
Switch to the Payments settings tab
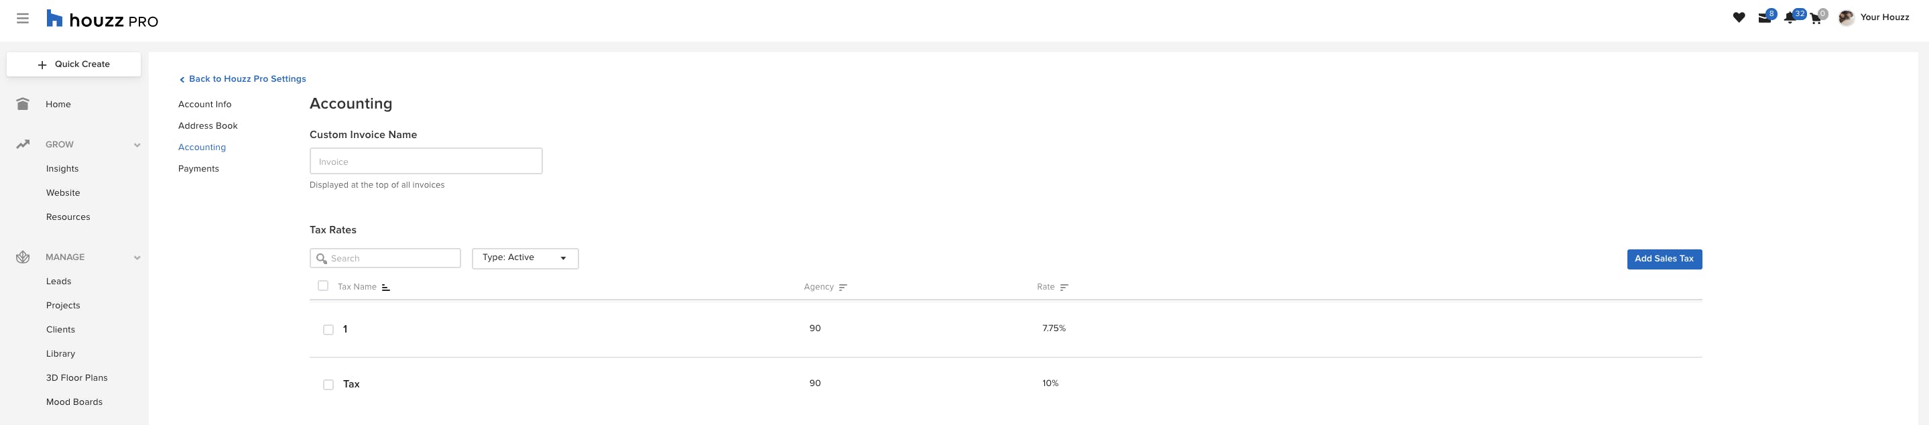(x=198, y=168)
